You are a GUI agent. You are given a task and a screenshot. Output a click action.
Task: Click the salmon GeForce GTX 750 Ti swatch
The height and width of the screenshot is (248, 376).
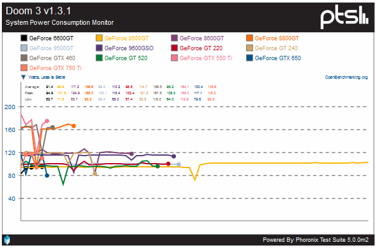(x=24, y=68)
